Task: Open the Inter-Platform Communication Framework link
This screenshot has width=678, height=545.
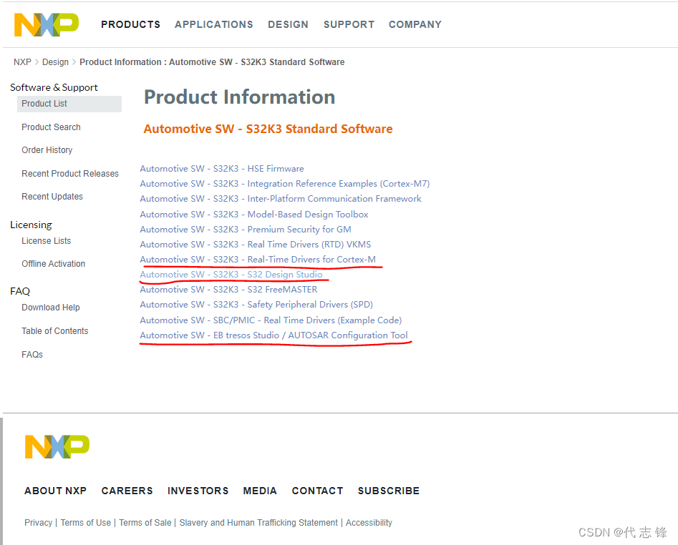Action: [x=281, y=199]
